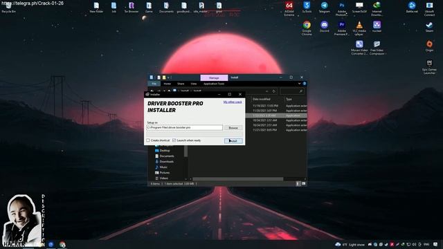This screenshot has height=249, width=443.
Task: Click the setup path input field
Action: [x=185, y=127]
